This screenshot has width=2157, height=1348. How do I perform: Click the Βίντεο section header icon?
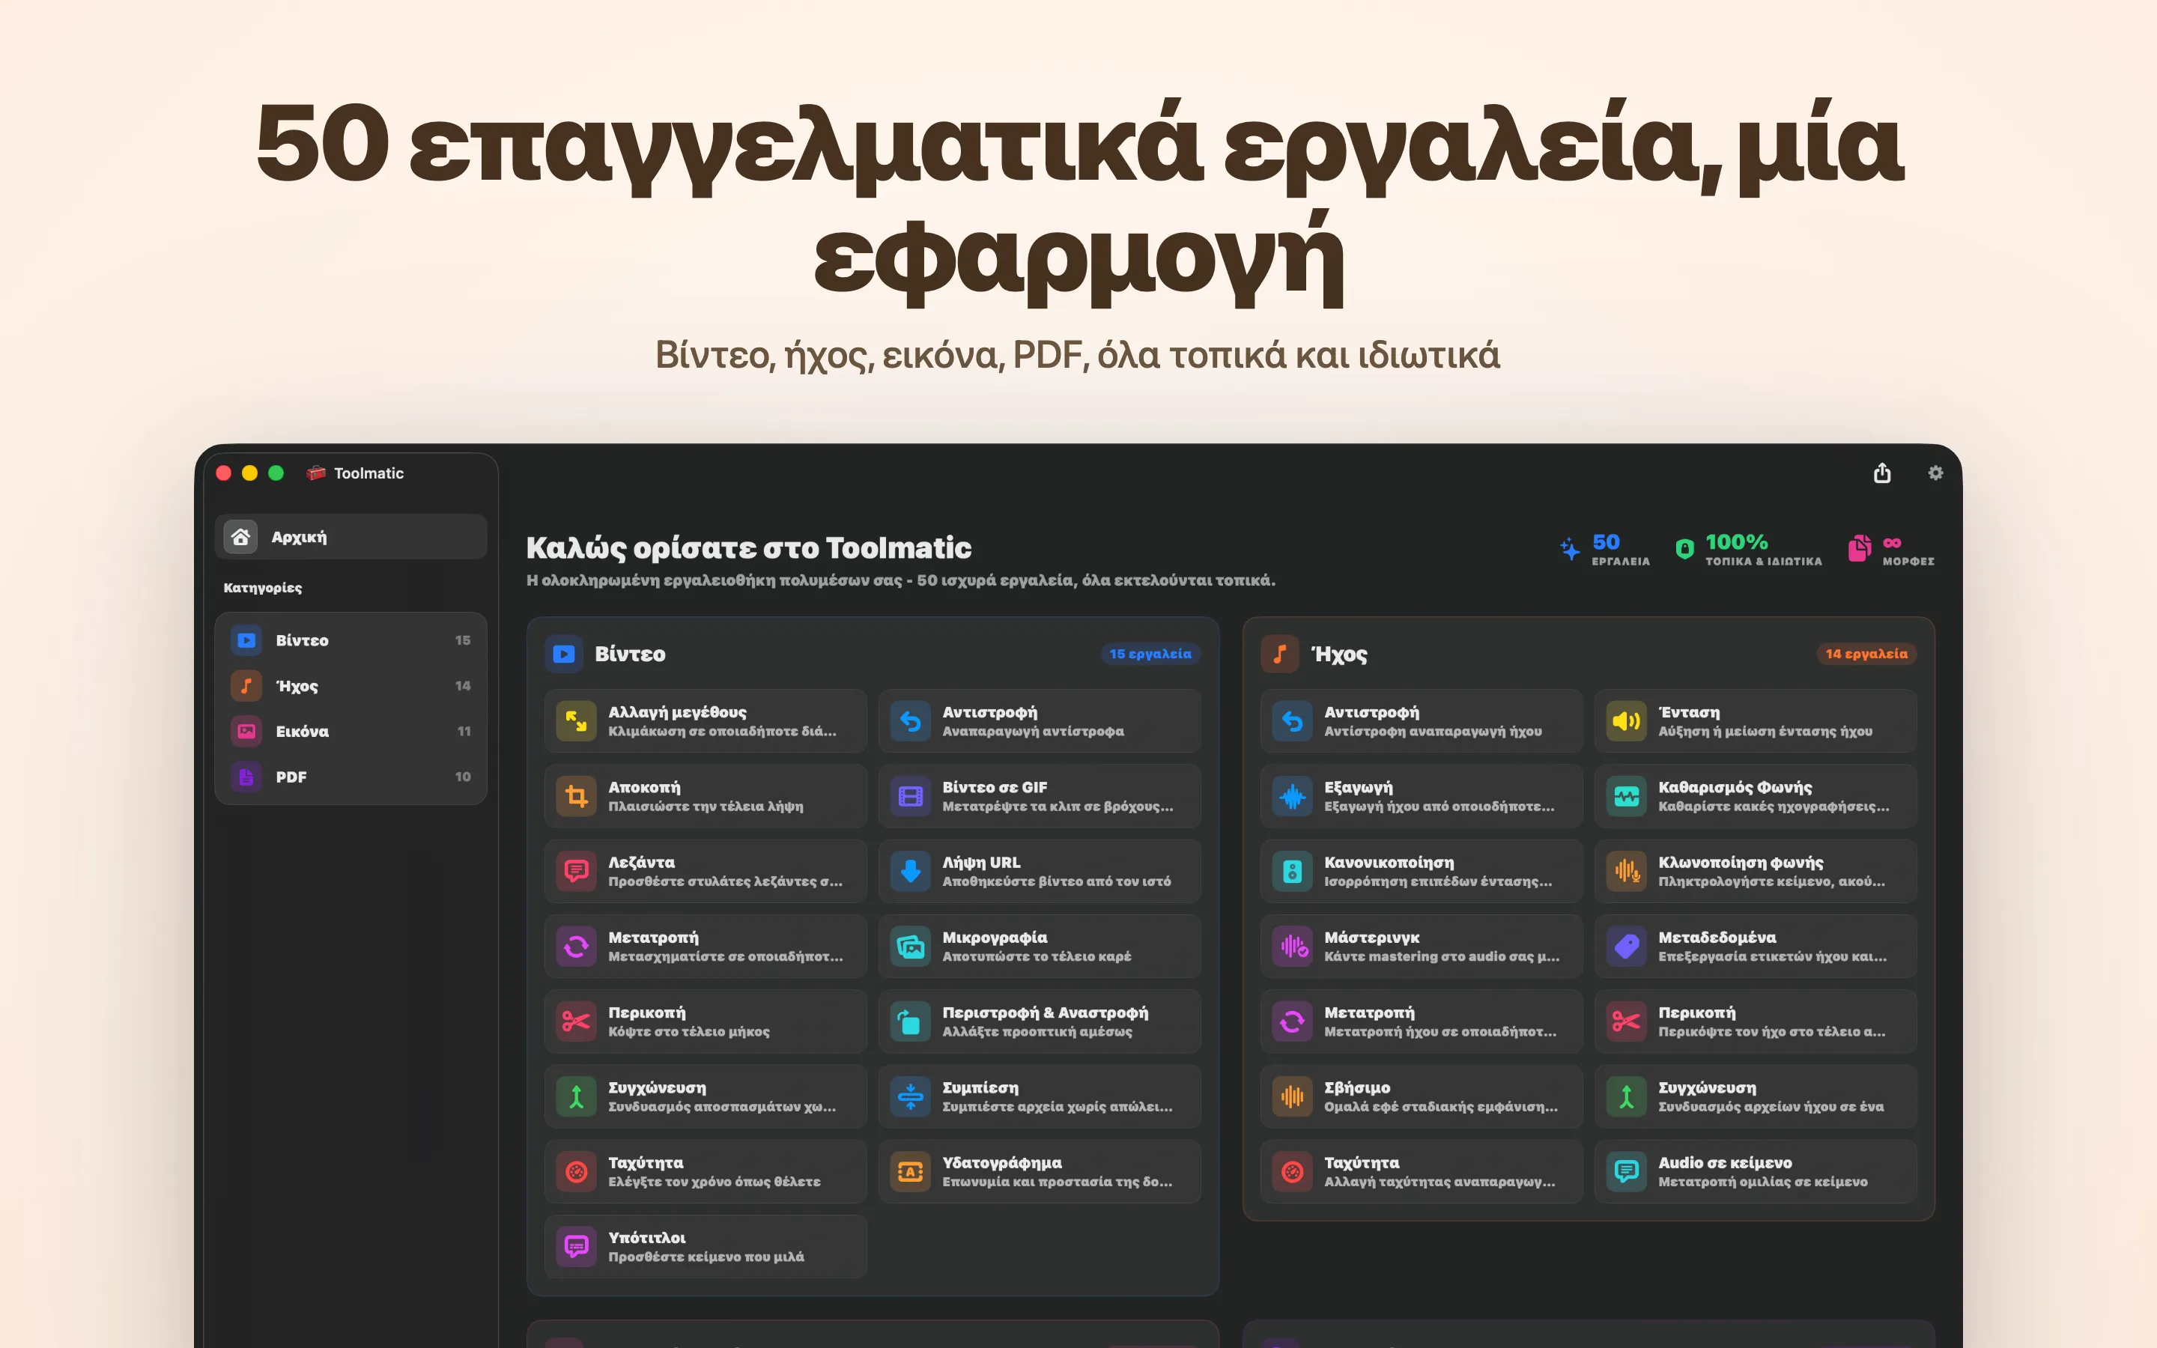563,654
